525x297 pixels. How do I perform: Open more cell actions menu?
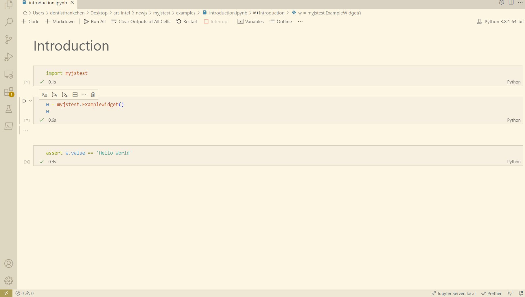click(x=84, y=94)
